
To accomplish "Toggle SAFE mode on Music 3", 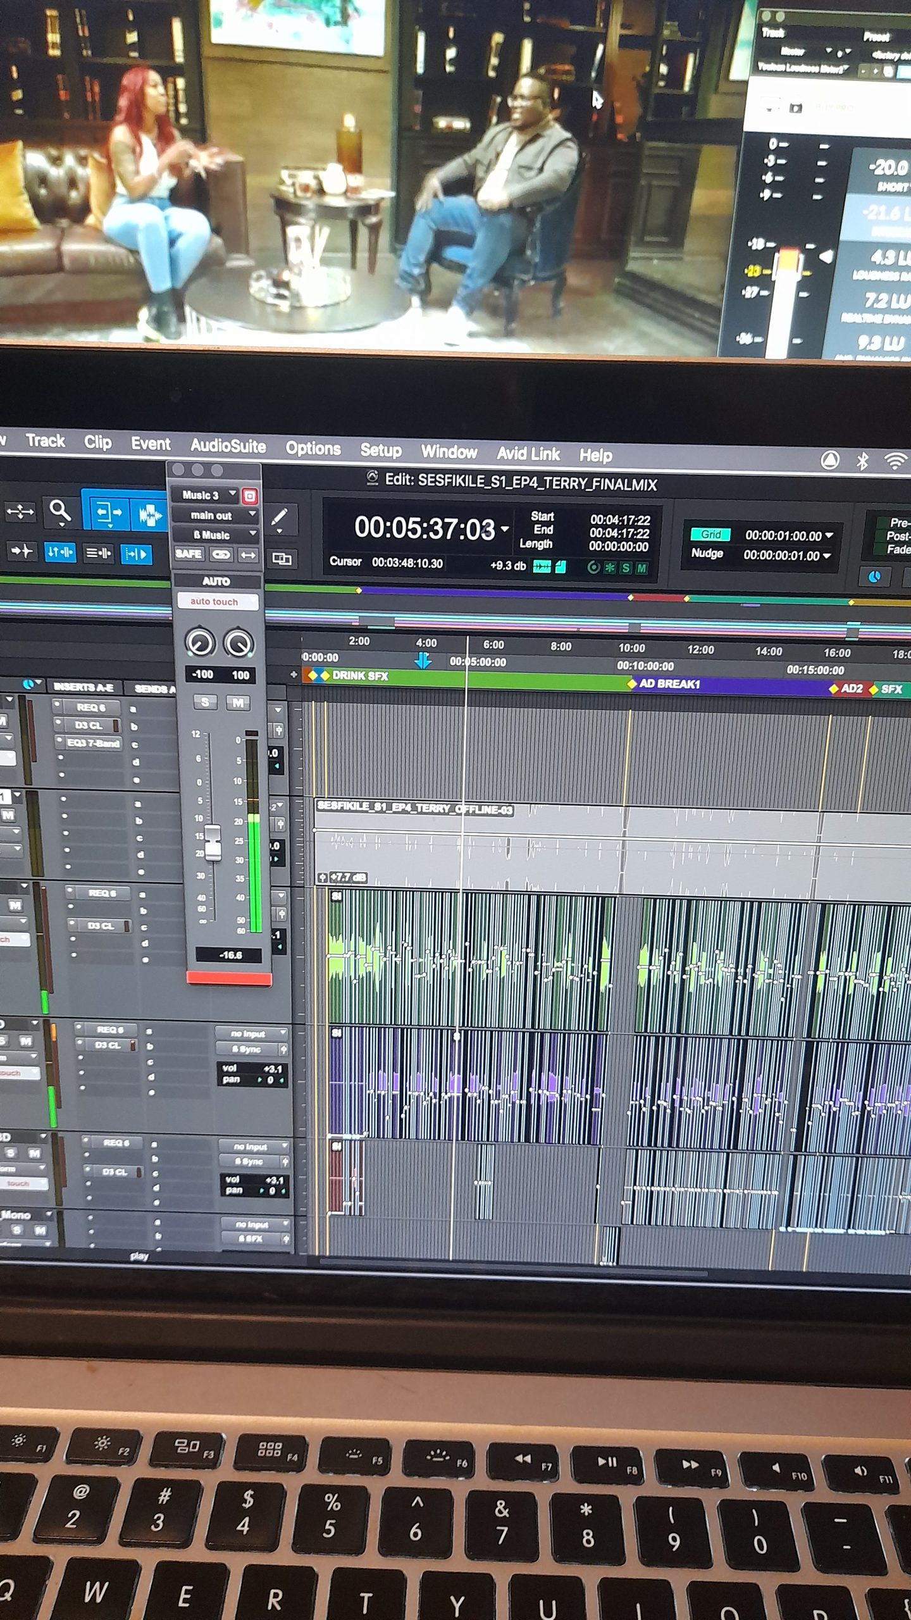I will tap(189, 554).
